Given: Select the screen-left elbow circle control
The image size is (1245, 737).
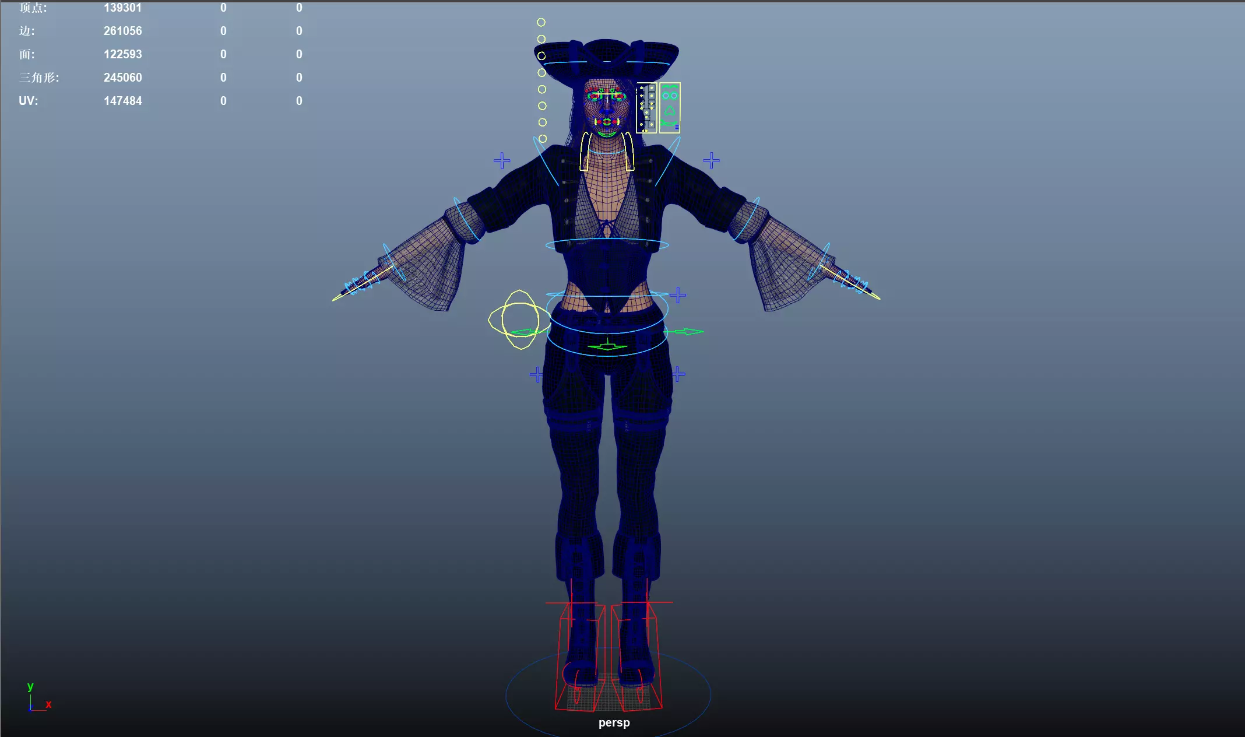Looking at the screenshot, I should (467, 220).
